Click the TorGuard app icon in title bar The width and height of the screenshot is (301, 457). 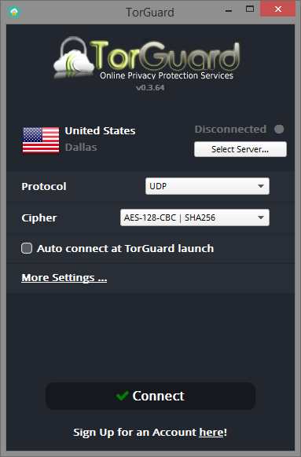(x=14, y=12)
